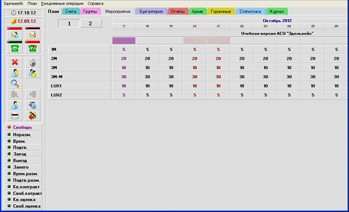The width and height of the screenshot is (349, 212).
Task: Click the 2M cell for day 17
Action: (124, 59)
